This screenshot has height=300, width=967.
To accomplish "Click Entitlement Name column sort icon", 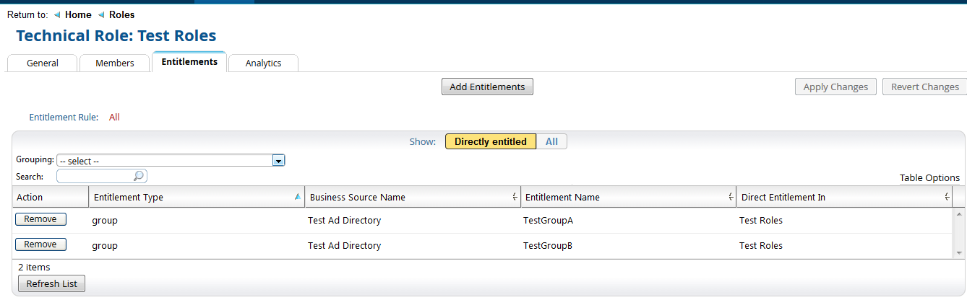I will click(x=731, y=197).
